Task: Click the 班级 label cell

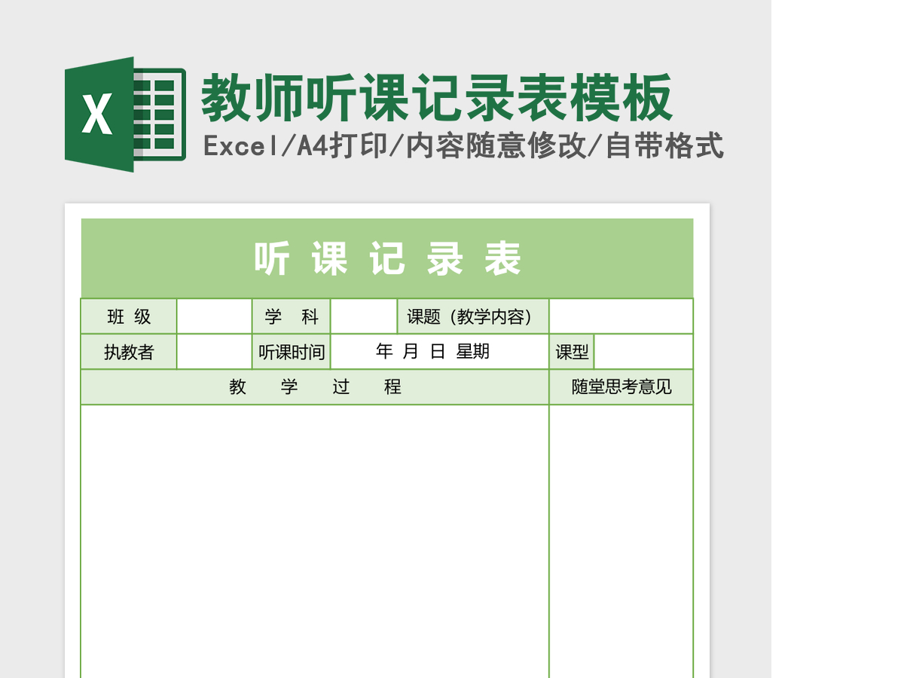Action: click(129, 316)
